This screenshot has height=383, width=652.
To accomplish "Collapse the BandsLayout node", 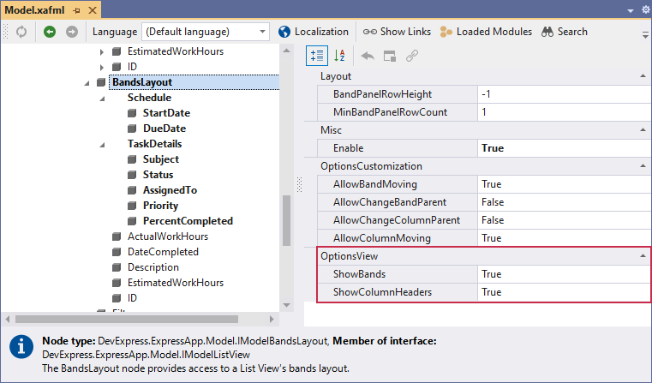I will click(x=87, y=83).
